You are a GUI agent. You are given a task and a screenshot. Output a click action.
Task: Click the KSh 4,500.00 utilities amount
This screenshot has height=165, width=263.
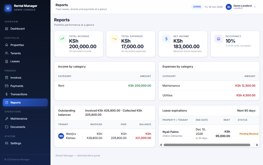coord(246,95)
